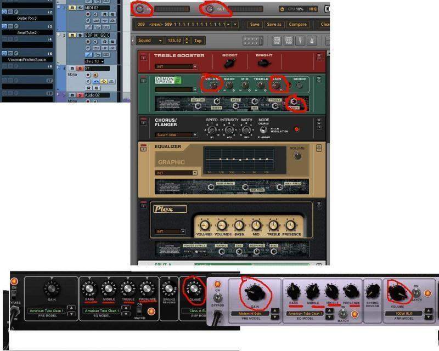Click the tempo stepper arrows

coord(187,41)
